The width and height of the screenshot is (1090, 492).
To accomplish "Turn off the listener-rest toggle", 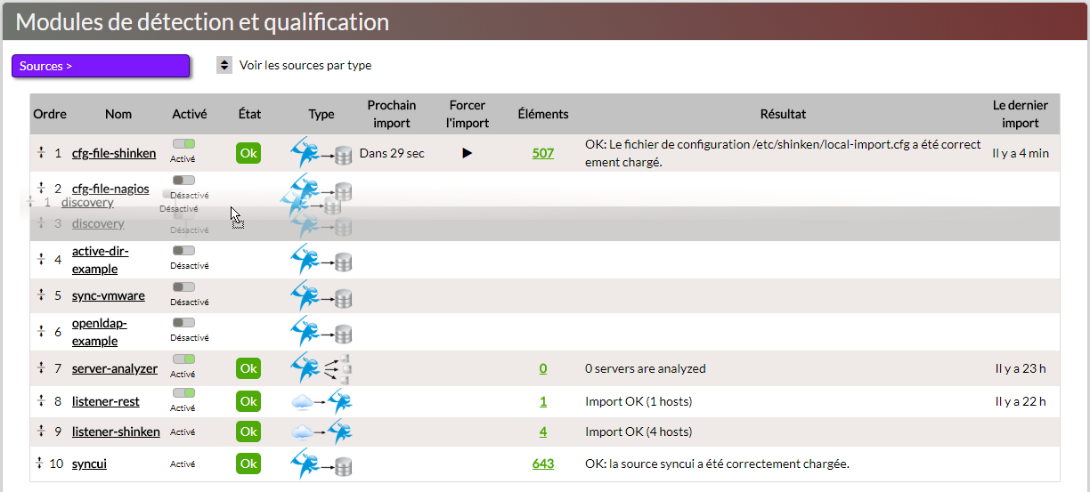I will click(x=184, y=392).
